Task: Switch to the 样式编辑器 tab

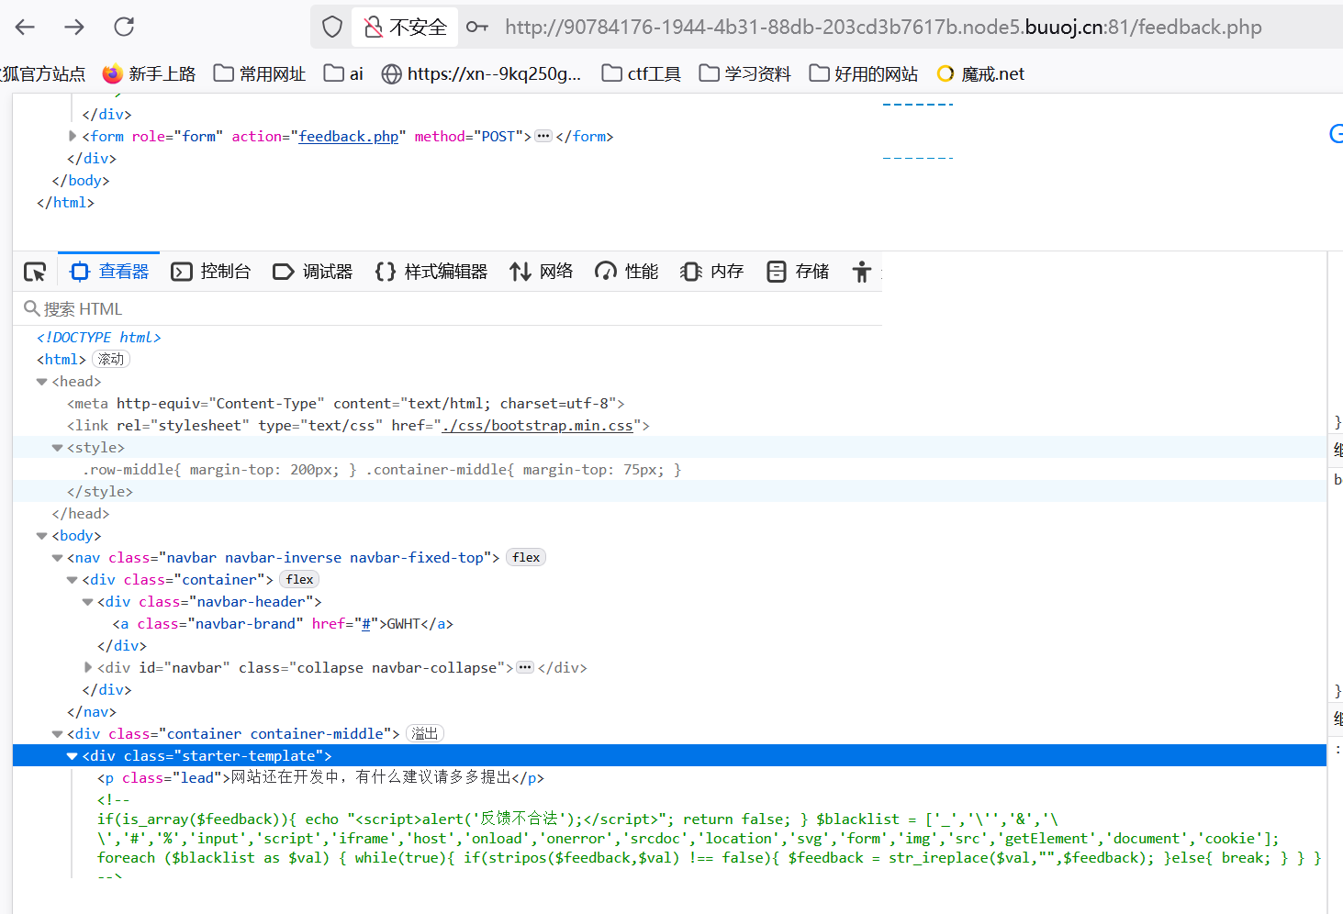Action: click(x=431, y=272)
